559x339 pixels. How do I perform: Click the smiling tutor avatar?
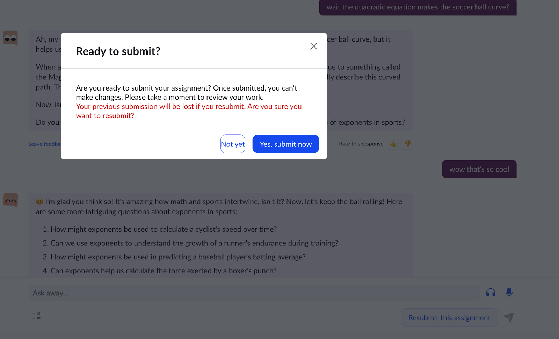10,200
